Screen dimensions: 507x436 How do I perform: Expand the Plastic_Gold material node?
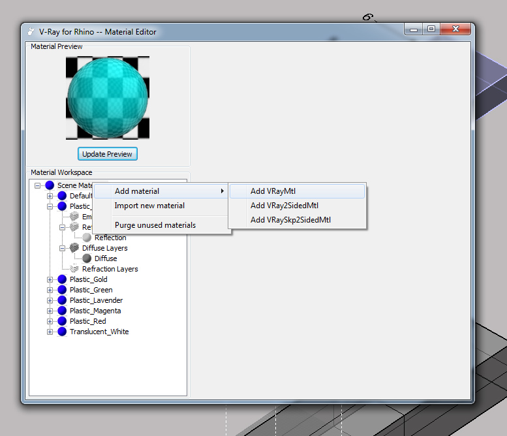[50, 279]
